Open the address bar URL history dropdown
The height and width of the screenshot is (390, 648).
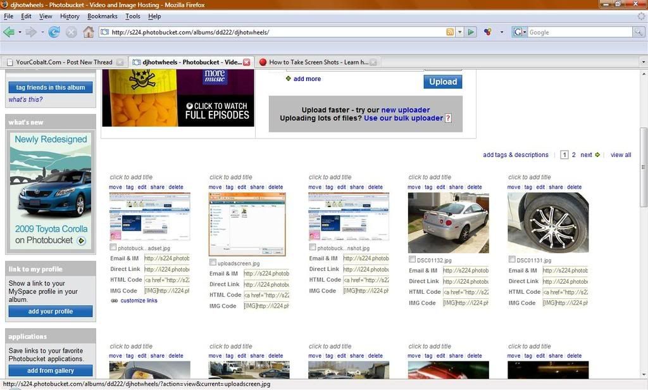pos(459,32)
